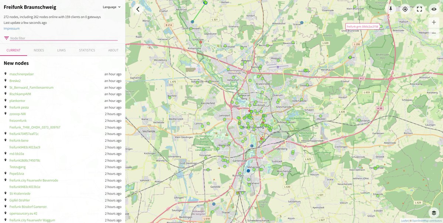Switch to the STATISTICS tab
Image resolution: width=443 pixels, height=223 pixels.
[x=87, y=50]
